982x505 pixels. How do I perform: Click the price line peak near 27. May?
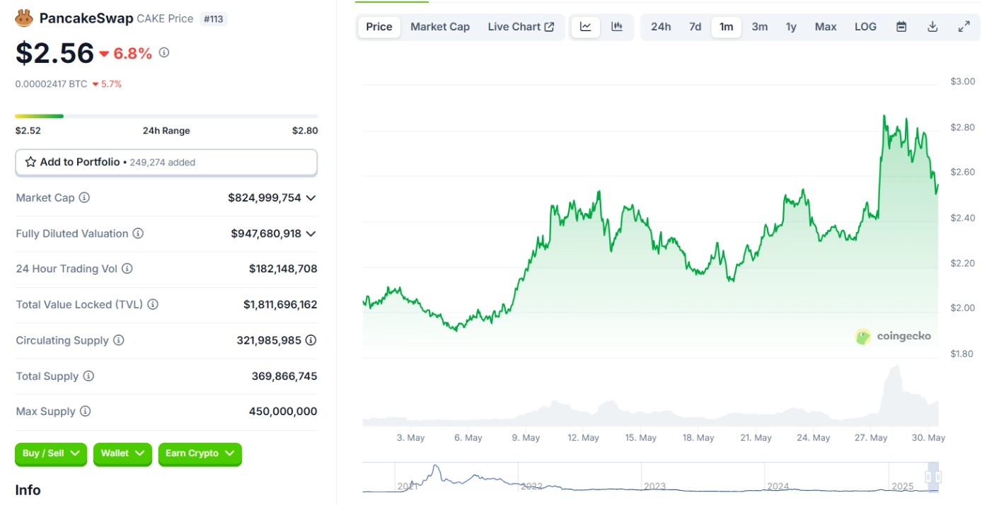coord(884,117)
